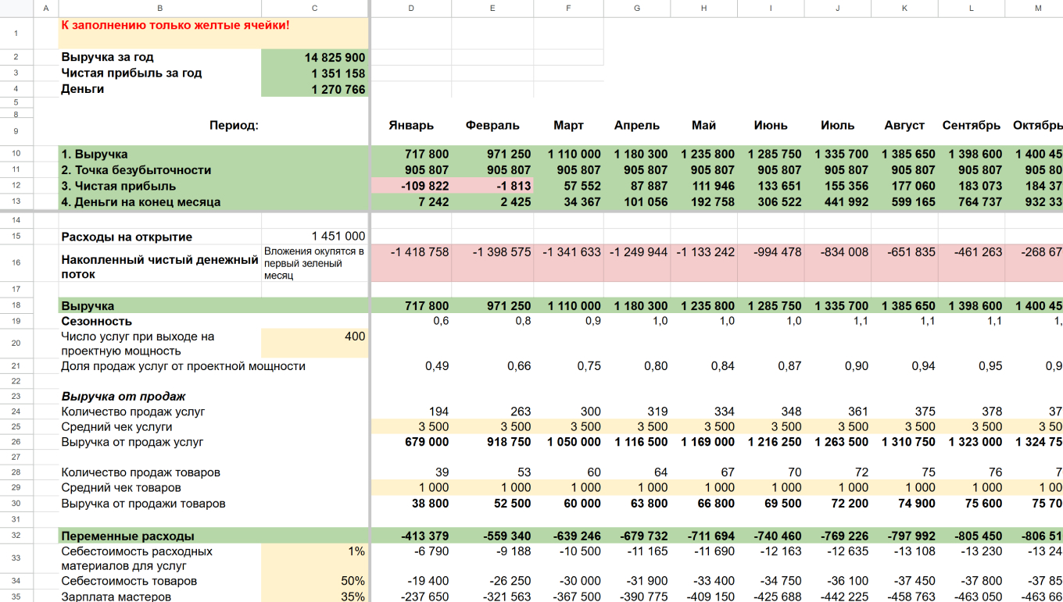Click the 'Август' month heading
Image resolution: width=1063 pixels, height=602 pixels.
904,125
